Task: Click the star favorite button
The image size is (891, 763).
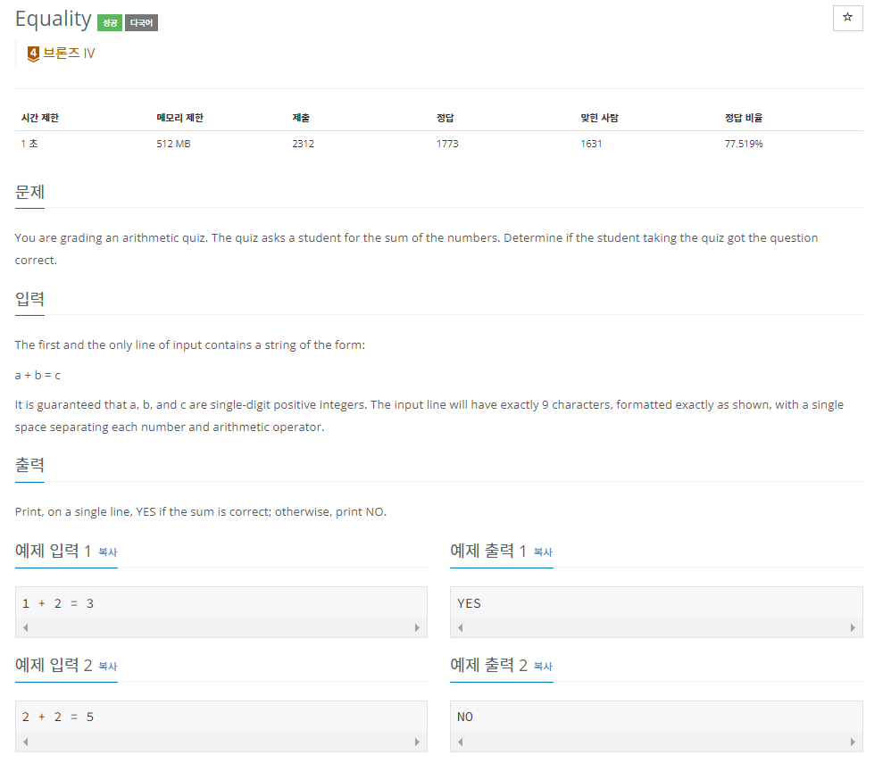Action: [x=847, y=18]
